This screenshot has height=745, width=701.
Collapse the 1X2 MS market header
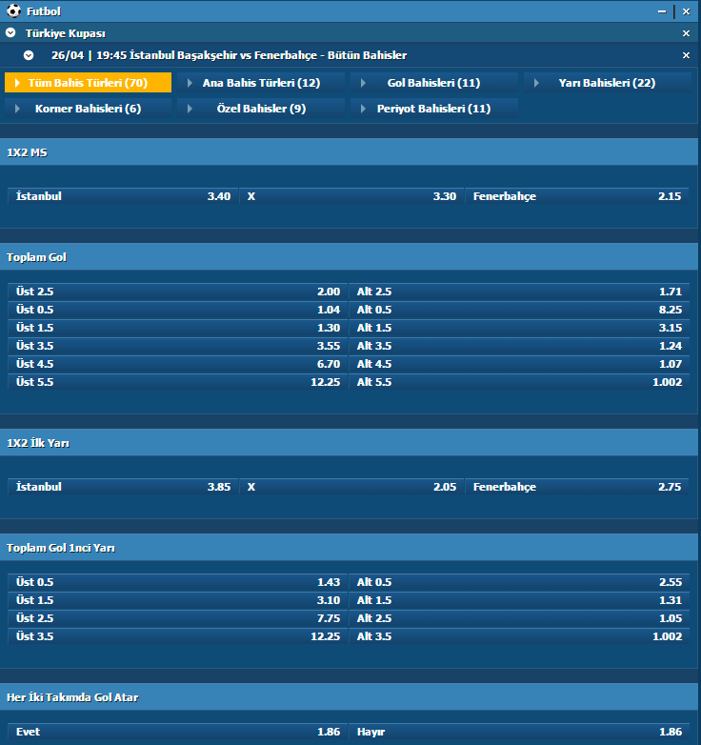(350, 152)
